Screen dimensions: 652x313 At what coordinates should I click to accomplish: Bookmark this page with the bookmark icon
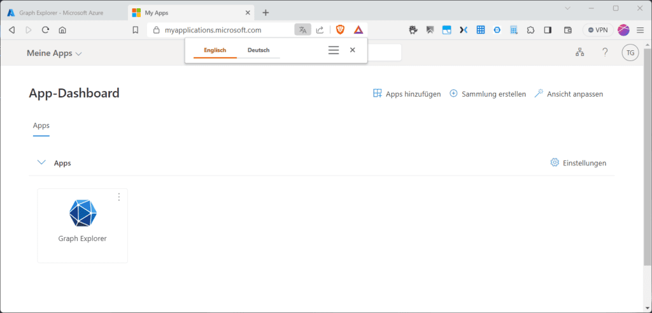click(135, 30)
